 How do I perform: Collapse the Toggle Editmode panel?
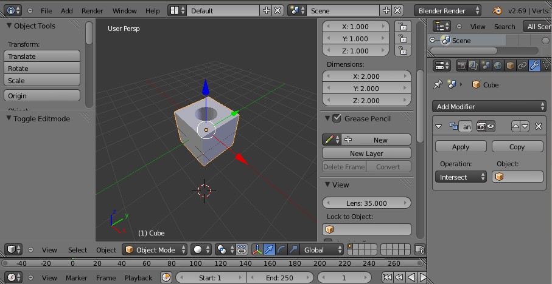[9, 119]
